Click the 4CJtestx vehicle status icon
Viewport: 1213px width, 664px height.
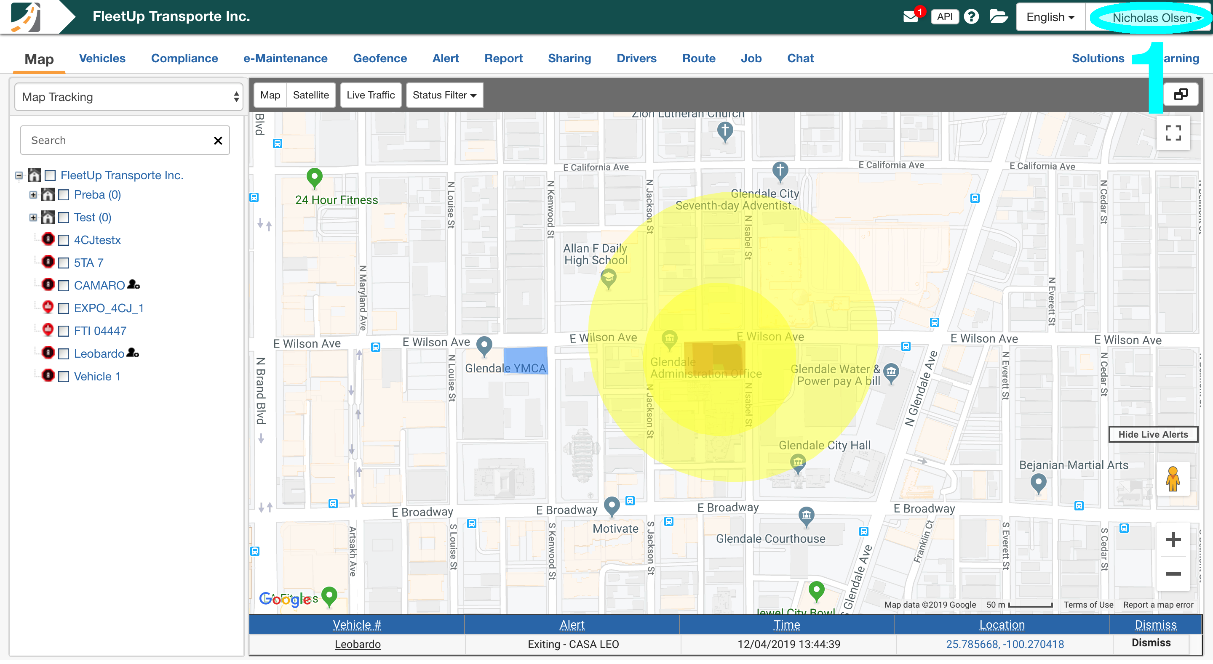point(48,239)
